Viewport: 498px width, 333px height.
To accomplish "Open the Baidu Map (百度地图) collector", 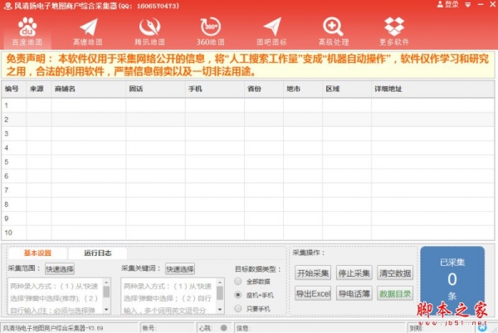I will tap(27, 31).
